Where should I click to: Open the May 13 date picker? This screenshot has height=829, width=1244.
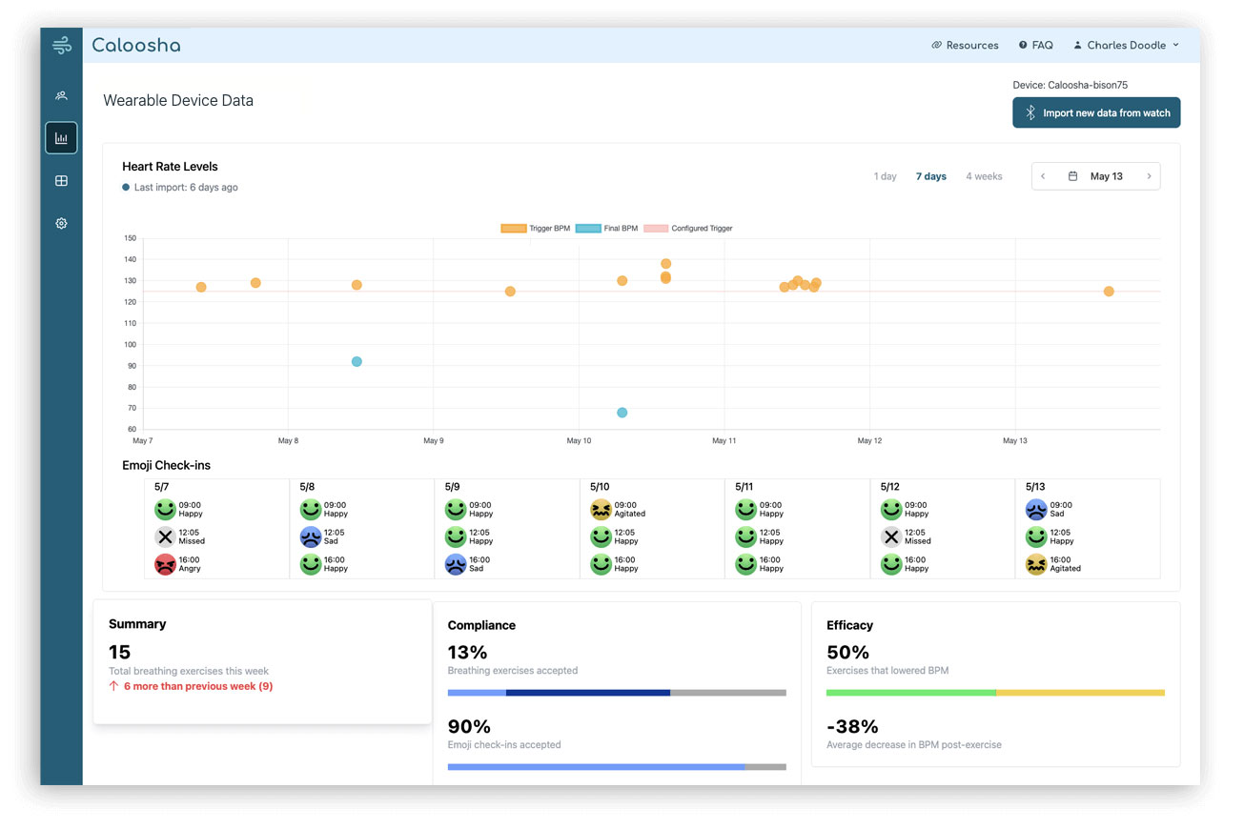(1096, 176)
